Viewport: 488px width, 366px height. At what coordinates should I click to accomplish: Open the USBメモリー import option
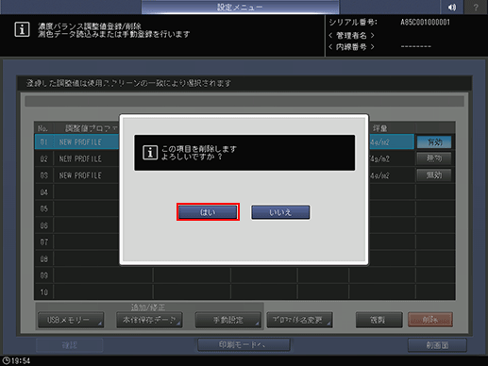tap(71, 320)
